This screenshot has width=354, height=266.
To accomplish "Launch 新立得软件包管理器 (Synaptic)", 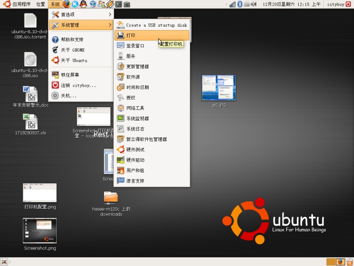I will [x=152, y=139].
